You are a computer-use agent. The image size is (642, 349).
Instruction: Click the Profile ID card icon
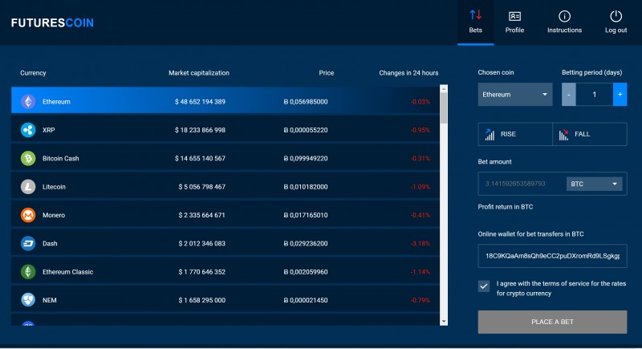(x=514, y=16)
